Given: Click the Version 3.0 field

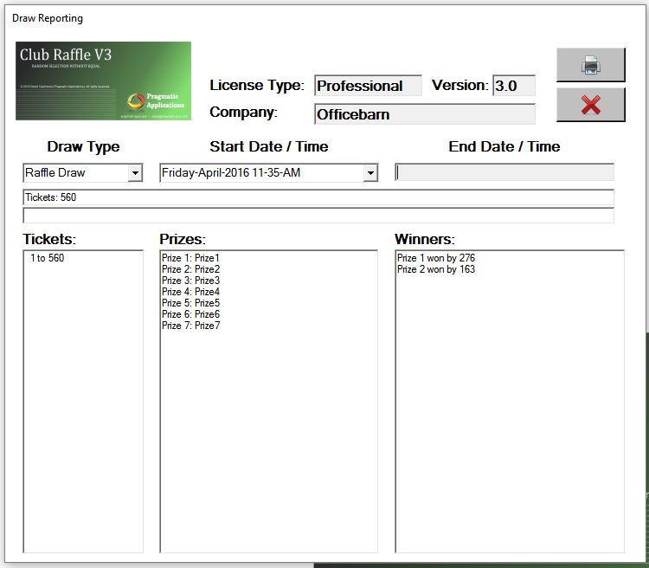Looking at the screenshot, I should click(513, 86).
